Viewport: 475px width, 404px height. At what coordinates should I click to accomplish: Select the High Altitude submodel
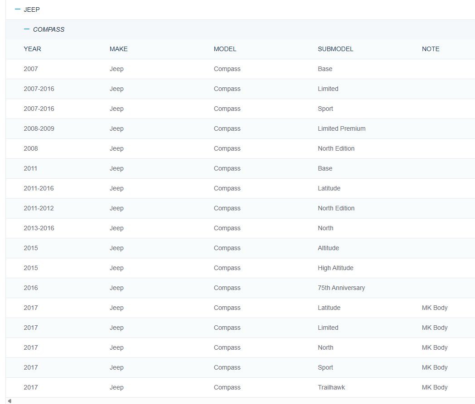[x=335, y=268]
